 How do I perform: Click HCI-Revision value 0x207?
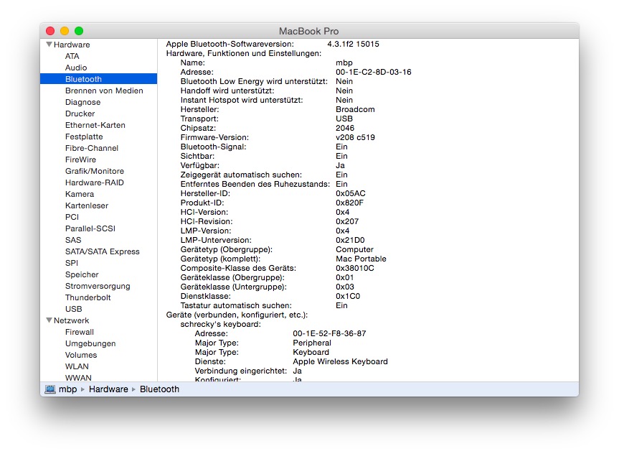pos(347,221)
